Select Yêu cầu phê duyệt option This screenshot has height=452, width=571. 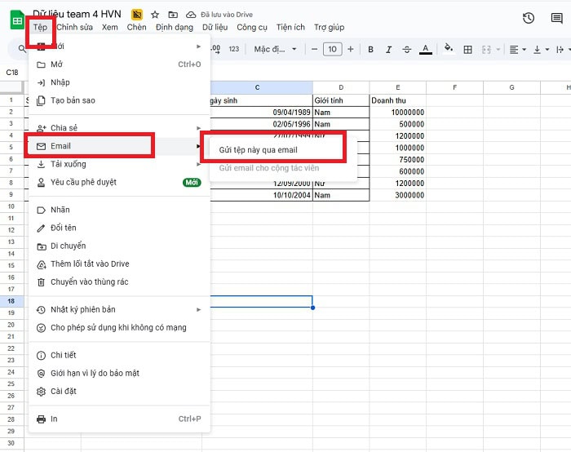83,182
